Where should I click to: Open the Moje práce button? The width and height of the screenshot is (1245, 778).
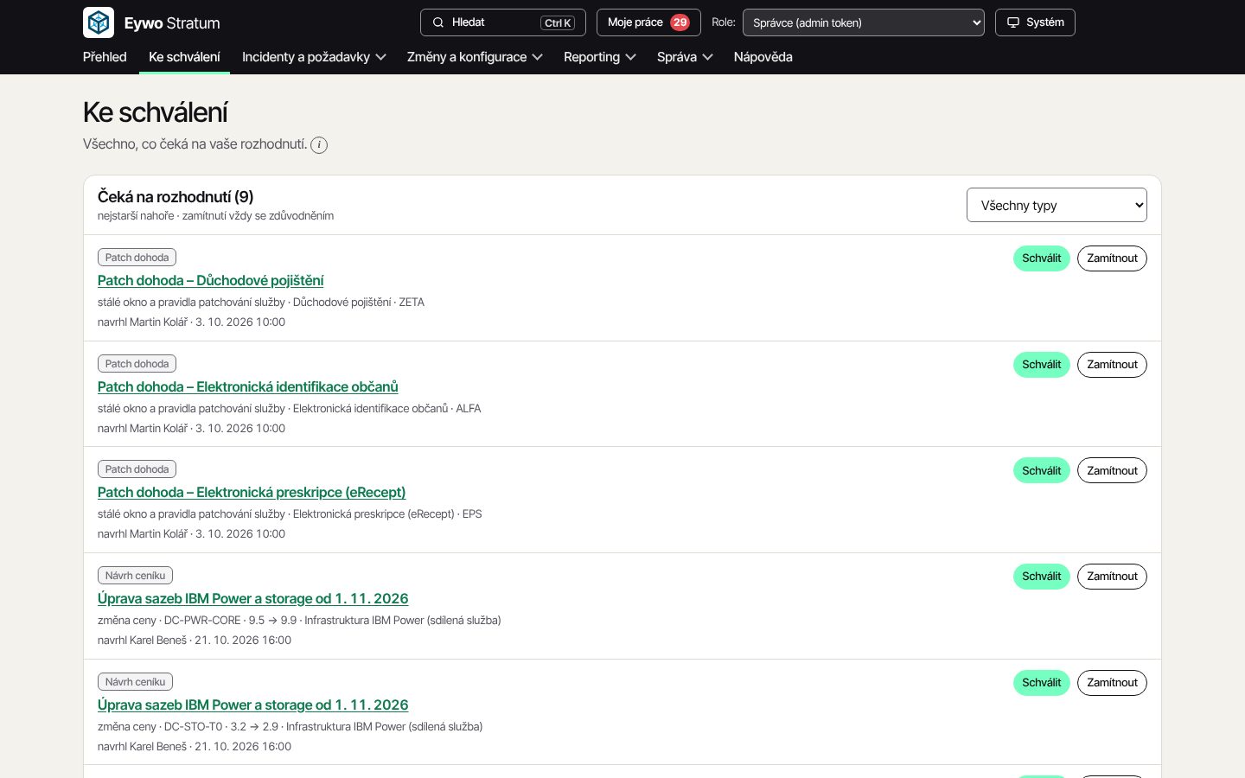pos(648,22)
